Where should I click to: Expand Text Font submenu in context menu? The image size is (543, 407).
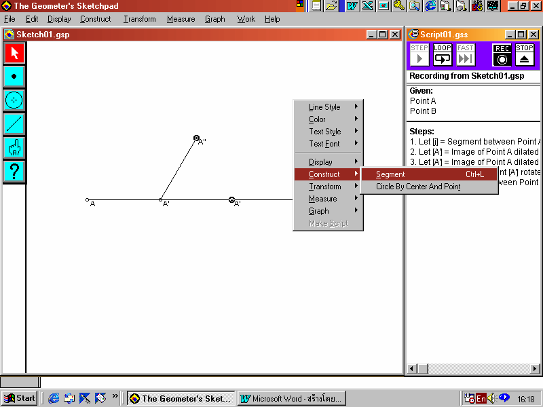(328, 144)
